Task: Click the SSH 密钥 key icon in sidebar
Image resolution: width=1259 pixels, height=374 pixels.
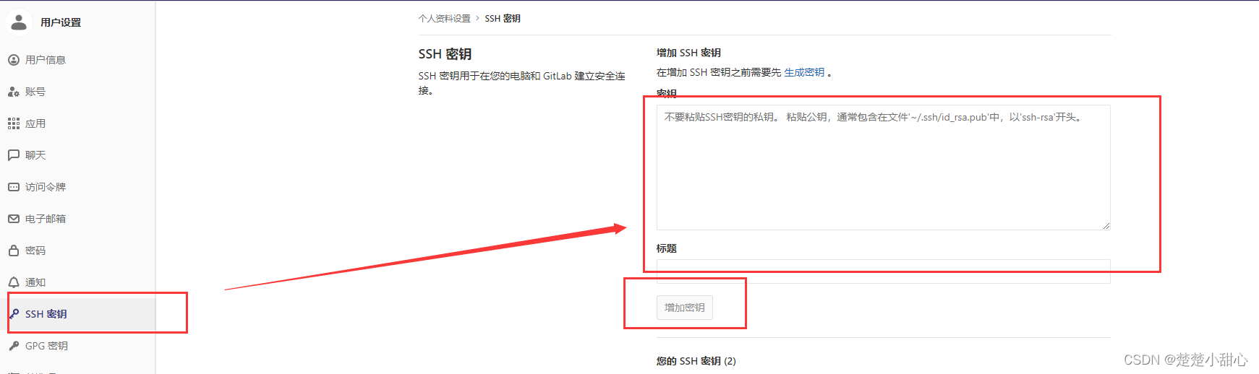Action: (x=14, y=314)
